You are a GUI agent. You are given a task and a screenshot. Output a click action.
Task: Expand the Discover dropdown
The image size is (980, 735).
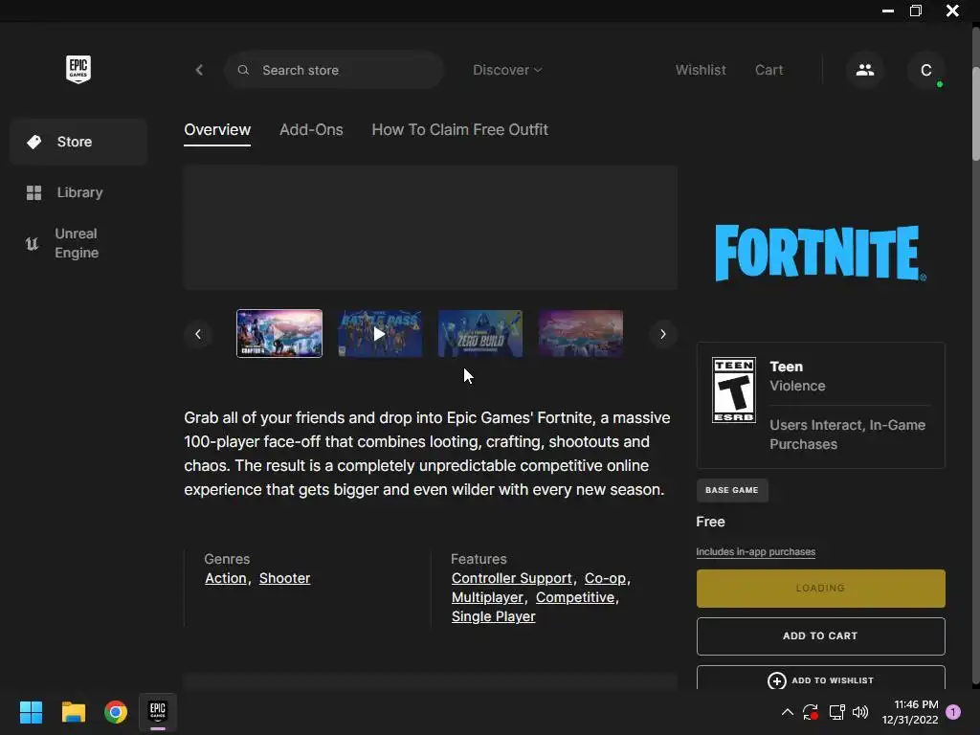507,70
